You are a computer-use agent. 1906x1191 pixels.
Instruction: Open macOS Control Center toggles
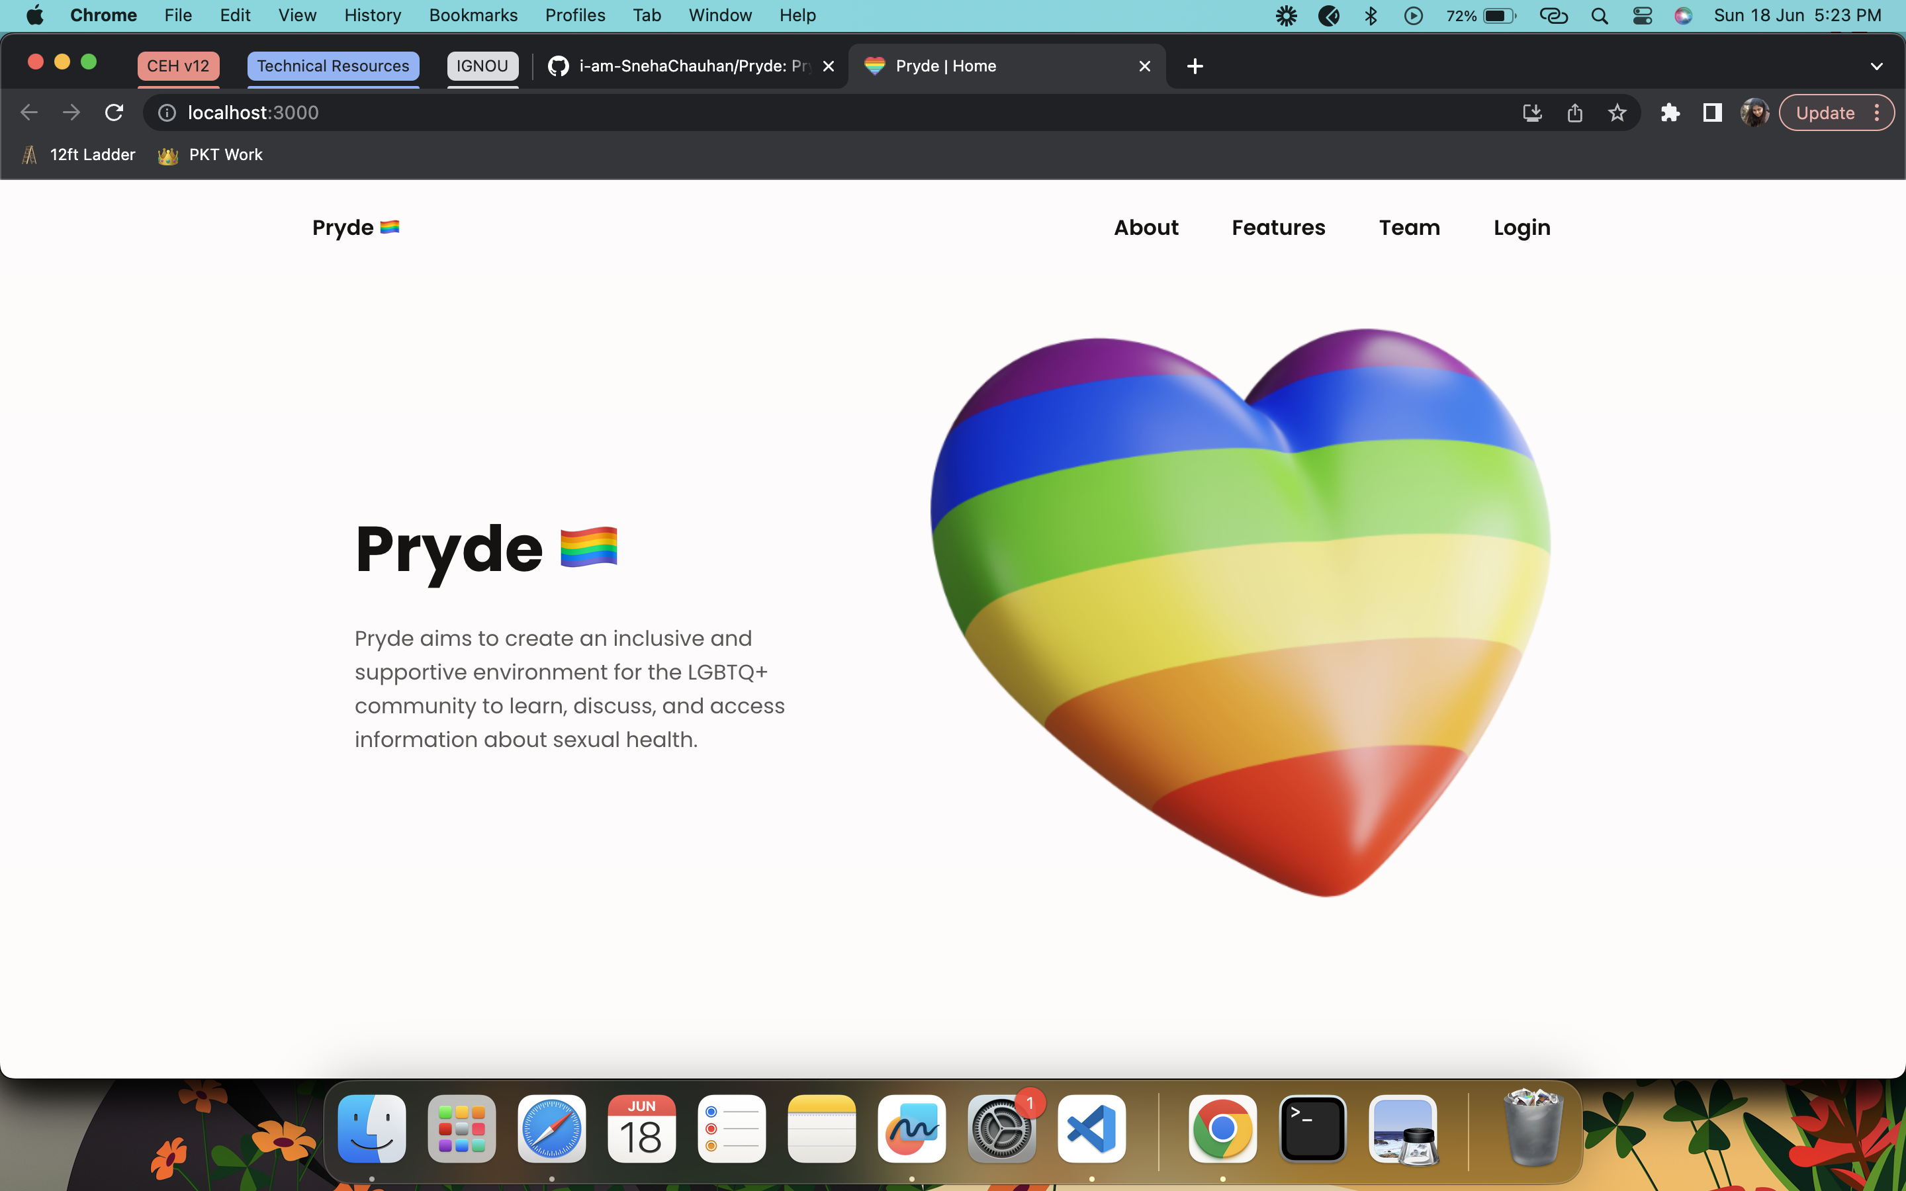click(1642, 16)
